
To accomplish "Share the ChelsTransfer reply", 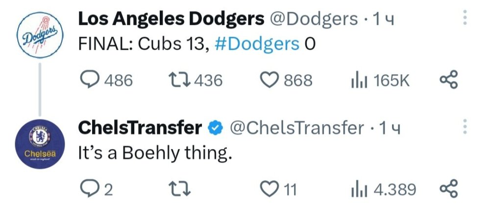I will pyautogui.click(x=448, y=189).
